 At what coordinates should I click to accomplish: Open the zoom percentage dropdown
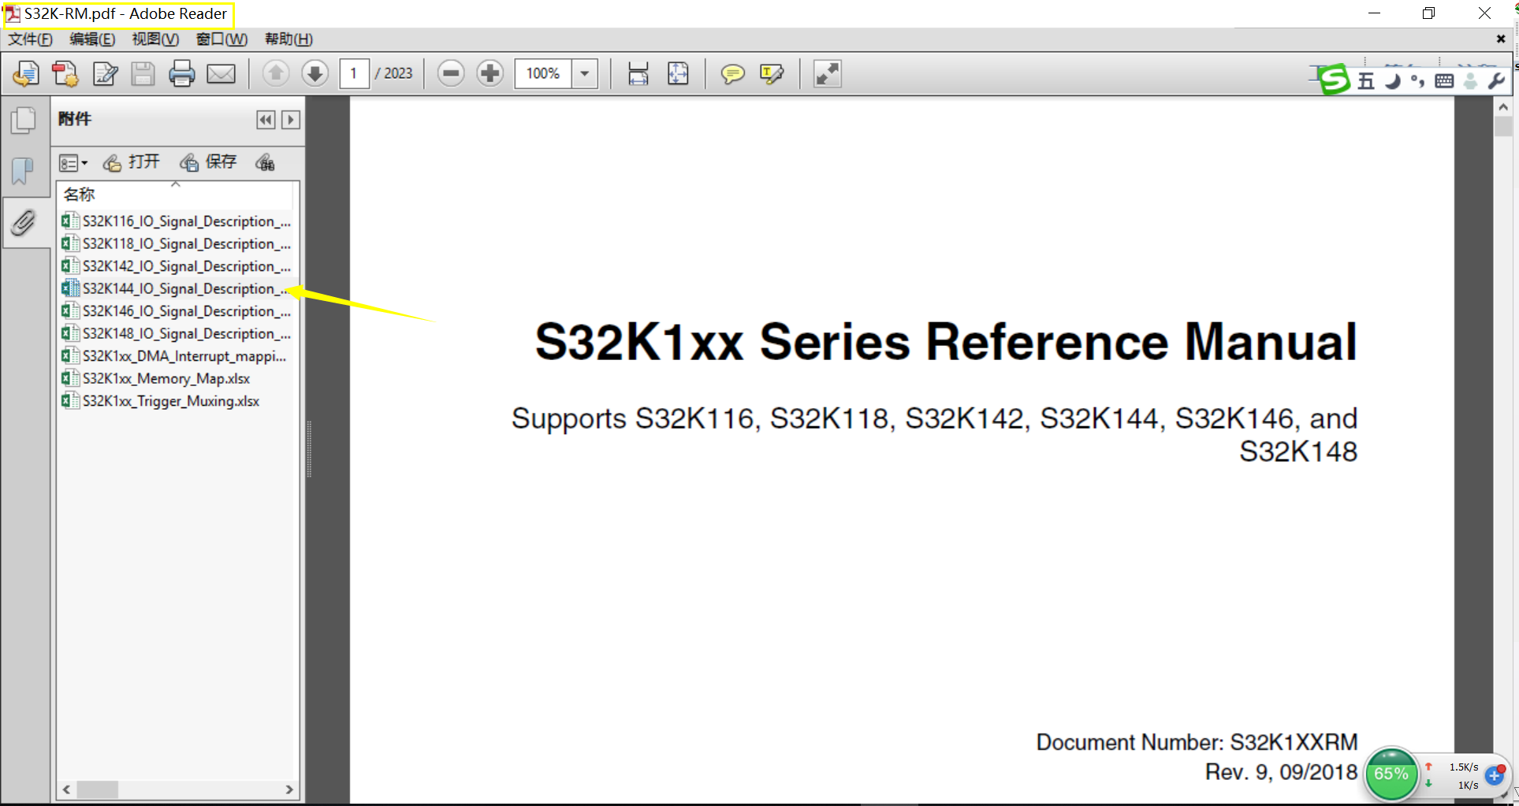584,73
